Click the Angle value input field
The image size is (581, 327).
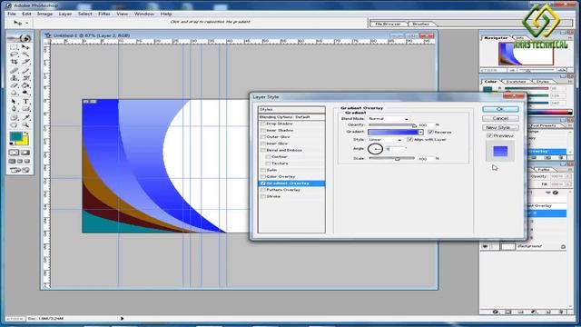[396, 149]
